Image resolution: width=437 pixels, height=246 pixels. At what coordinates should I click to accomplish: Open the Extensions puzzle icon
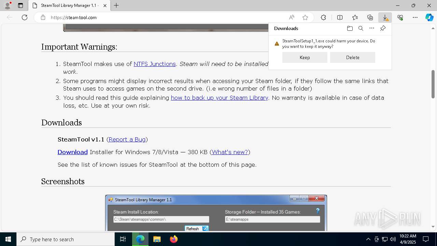click(x=323, y=17)
